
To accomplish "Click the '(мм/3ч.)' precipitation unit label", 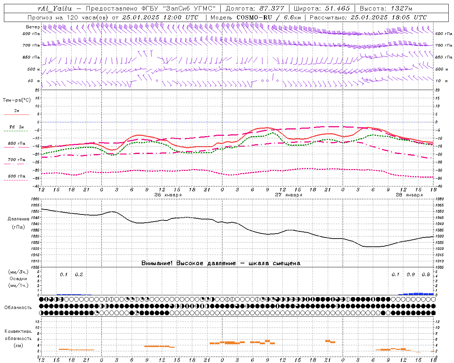I will (x=18, y=272).
